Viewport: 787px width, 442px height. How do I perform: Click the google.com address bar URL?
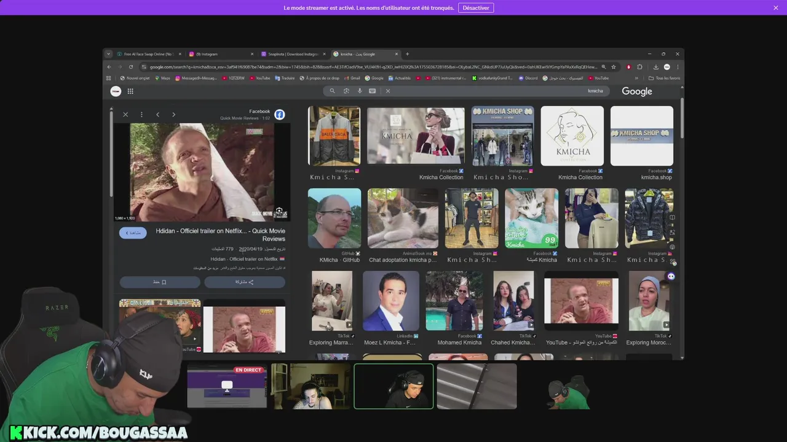point(373,67)
